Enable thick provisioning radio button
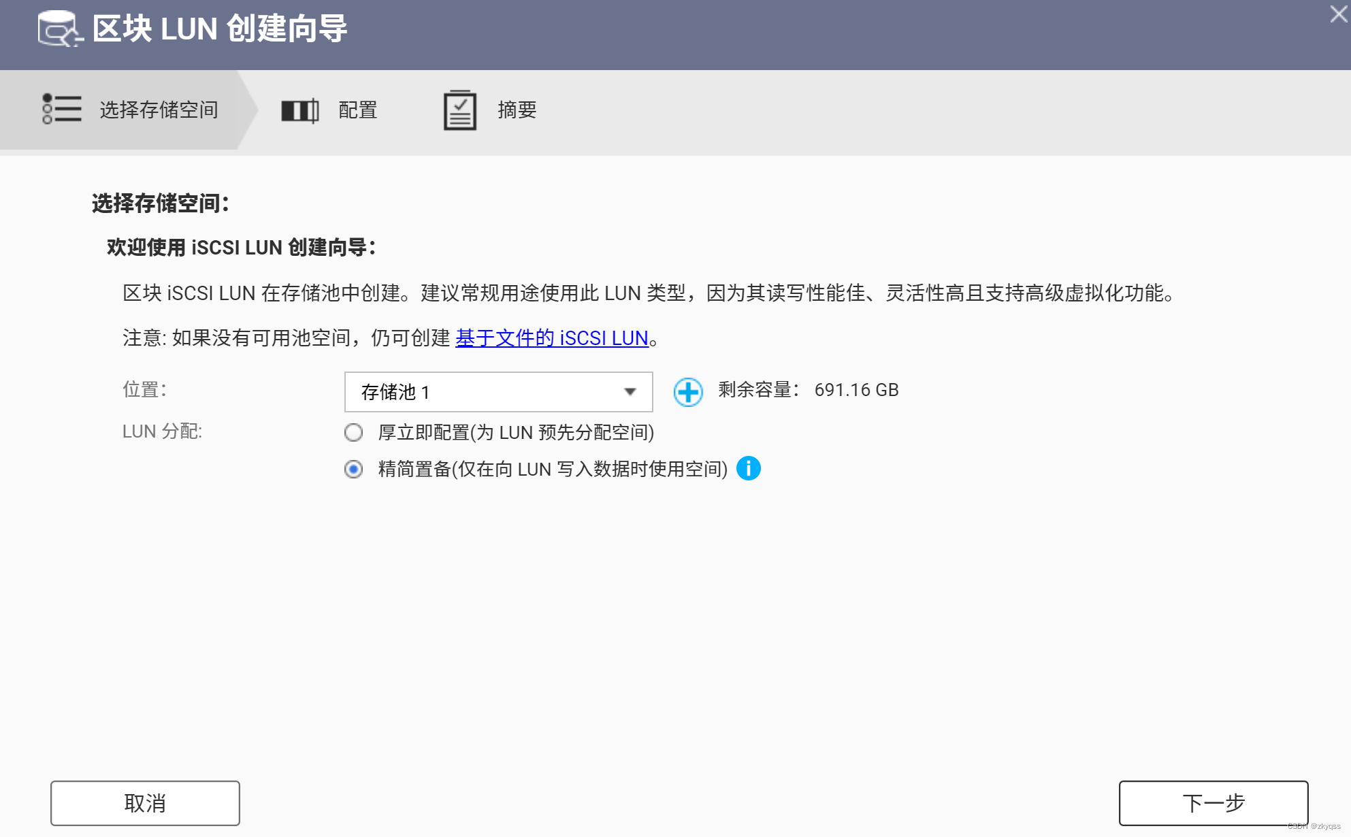The image size is (1351, 837). click(353, 433)
